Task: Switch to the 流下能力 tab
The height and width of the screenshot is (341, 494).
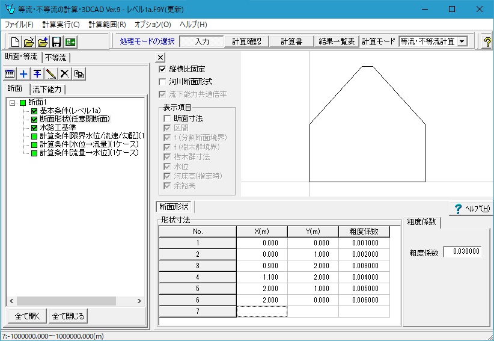Action: [47, 89]
